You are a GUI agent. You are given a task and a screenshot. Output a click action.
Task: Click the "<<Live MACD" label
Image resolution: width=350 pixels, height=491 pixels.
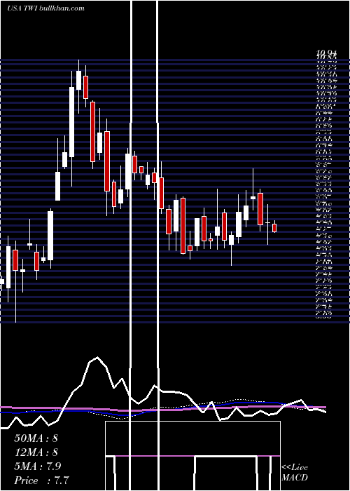[x=295, y=473]
